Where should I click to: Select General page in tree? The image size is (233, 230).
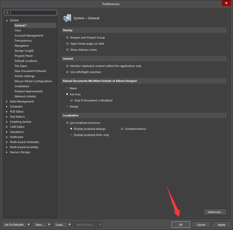click(35, 25)
